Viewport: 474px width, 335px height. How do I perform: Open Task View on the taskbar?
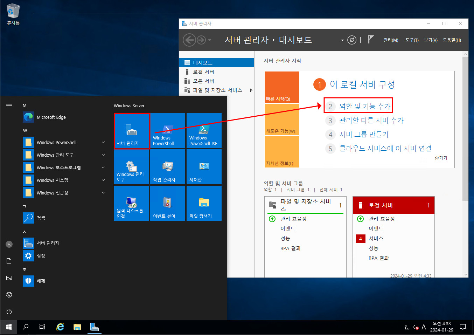pos(42,327)
